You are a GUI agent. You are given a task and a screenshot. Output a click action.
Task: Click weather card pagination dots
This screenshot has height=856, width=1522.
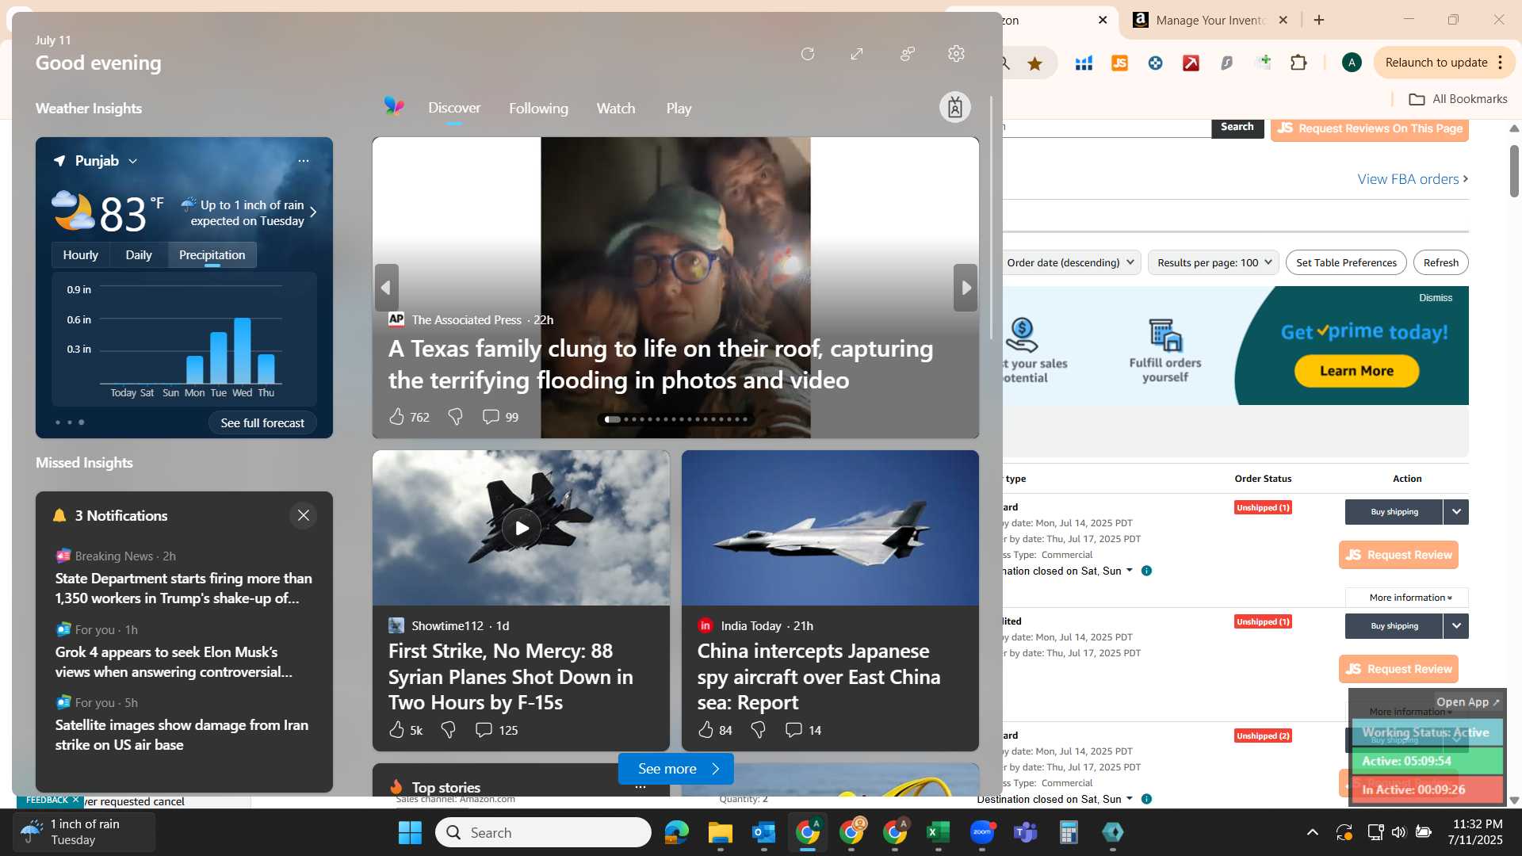pyautogui.click(x=70, y=422)
